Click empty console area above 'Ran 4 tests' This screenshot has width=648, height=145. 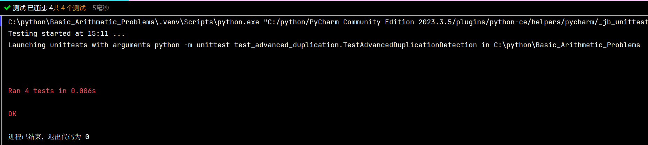click(x=314, y=68)
